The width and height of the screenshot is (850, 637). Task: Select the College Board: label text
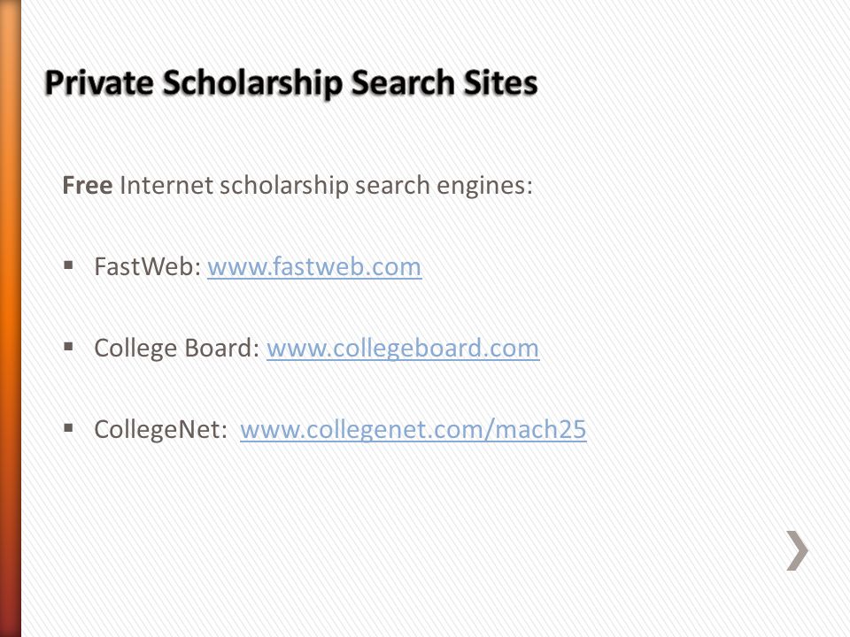[177, 349]
